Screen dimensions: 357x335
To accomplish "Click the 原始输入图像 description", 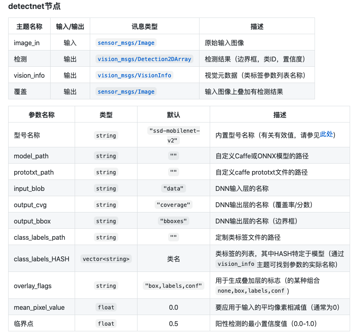I will pyautogui.click(x=224, y=43).
